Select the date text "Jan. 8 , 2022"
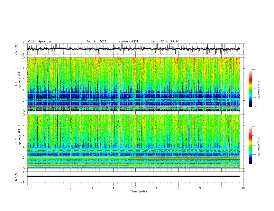This screenshot has height=211, width=274. (x=97, y=41)
